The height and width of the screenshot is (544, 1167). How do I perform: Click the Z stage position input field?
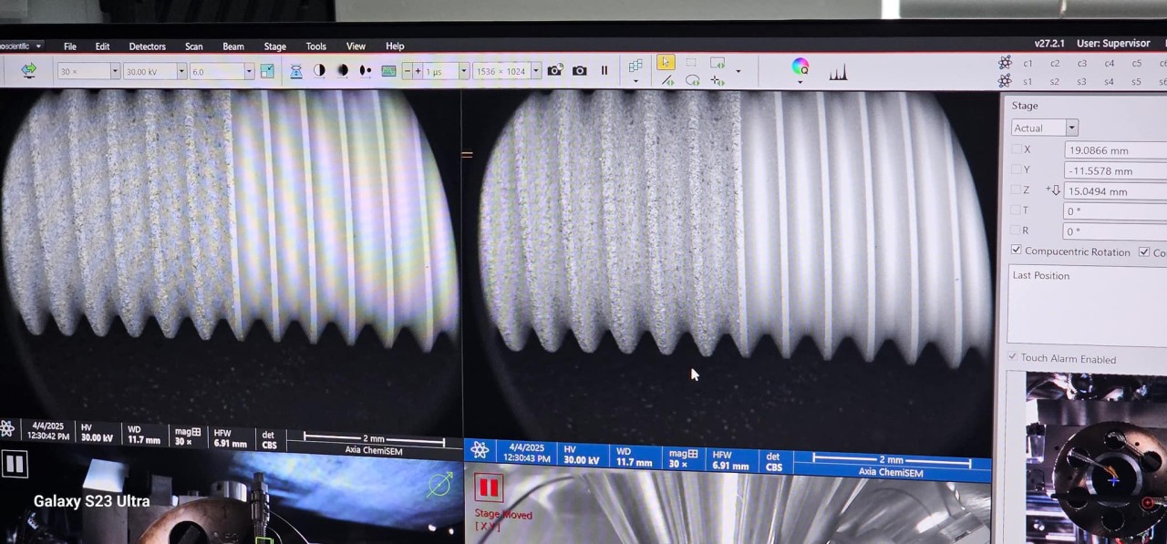point(1114,191)
